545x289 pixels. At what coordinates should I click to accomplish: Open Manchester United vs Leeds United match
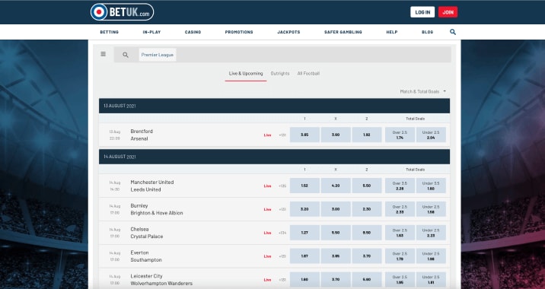(x=152, y=186)
